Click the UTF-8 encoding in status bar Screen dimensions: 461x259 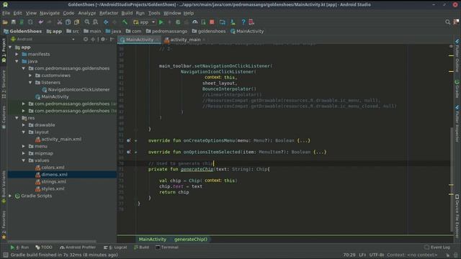[x=376, y=255]
